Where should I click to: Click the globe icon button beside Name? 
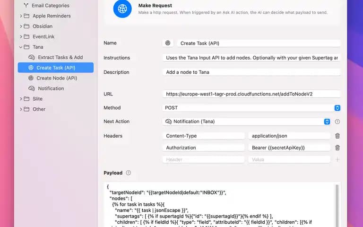(x=168, y=43)
